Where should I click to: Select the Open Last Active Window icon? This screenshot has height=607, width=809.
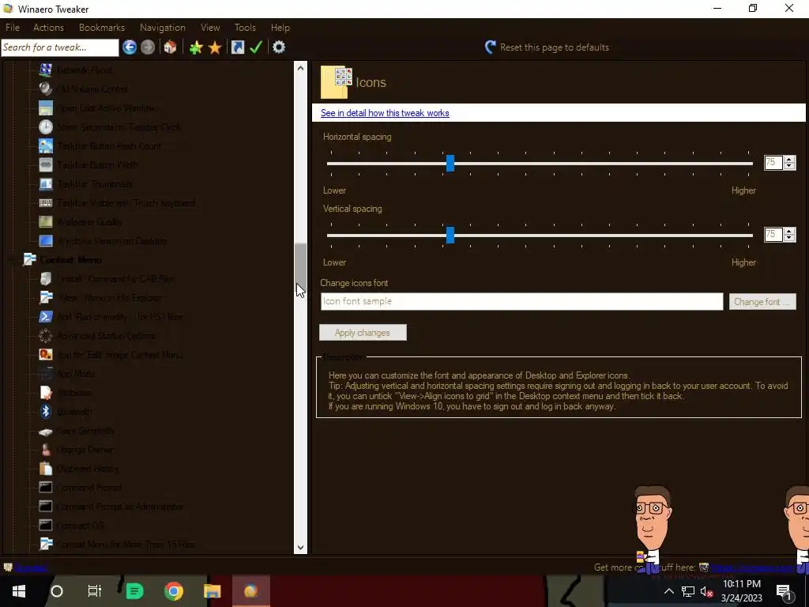click(45, 107)
